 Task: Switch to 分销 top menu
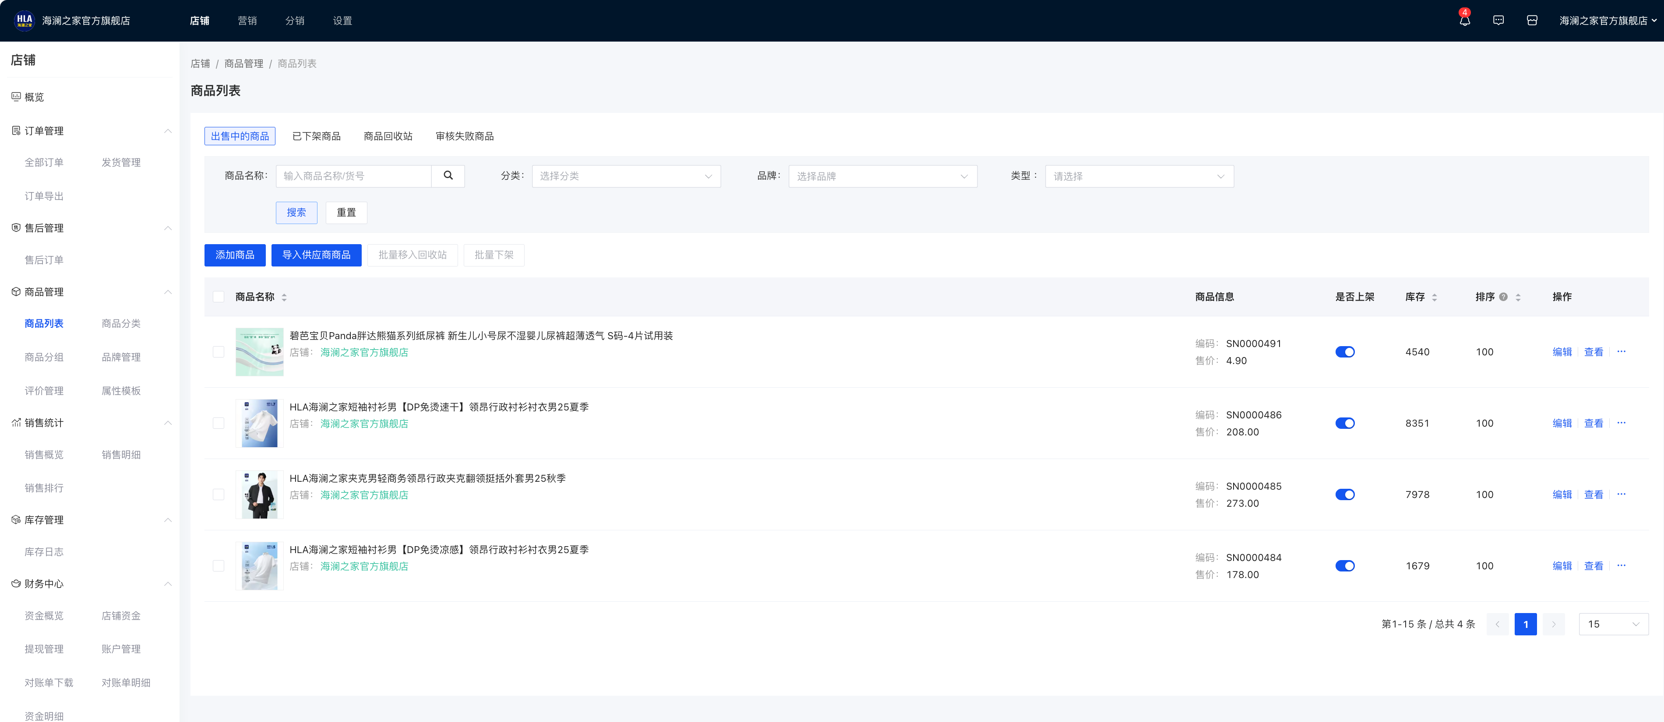point(295,21)
